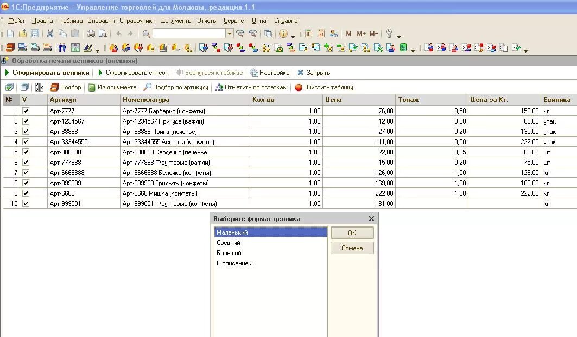This screenshot has height=337, width=577.
Task: Click the magnifier Search icon
Action: point(146,34)
